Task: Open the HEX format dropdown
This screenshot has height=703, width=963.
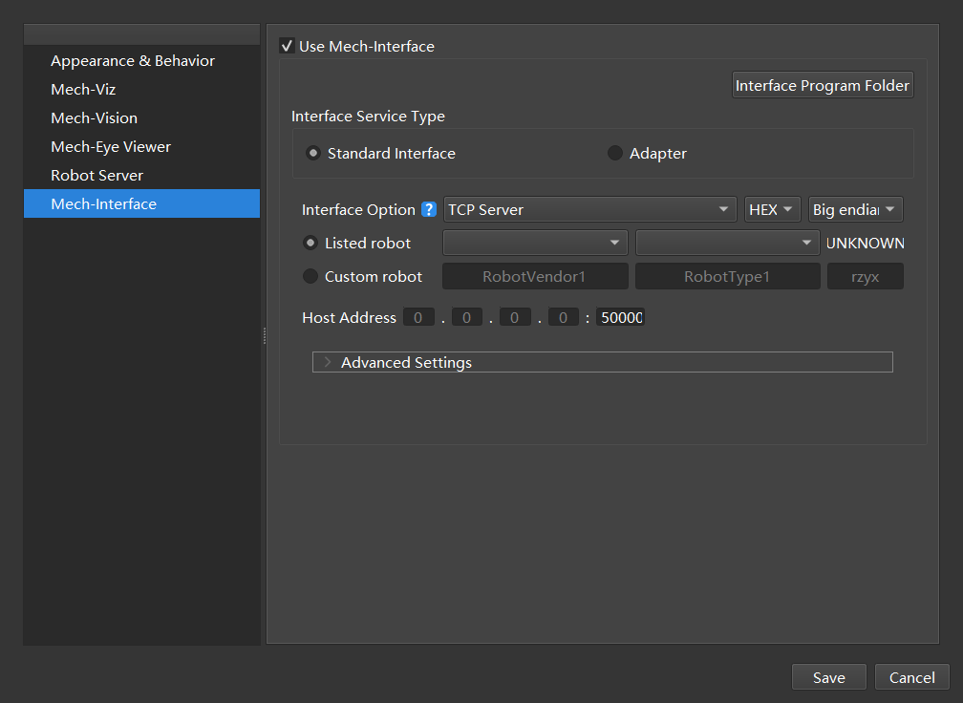Action: [772, 209]
